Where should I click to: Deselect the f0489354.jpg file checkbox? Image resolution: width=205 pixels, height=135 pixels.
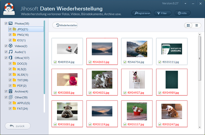pos(55,62)
